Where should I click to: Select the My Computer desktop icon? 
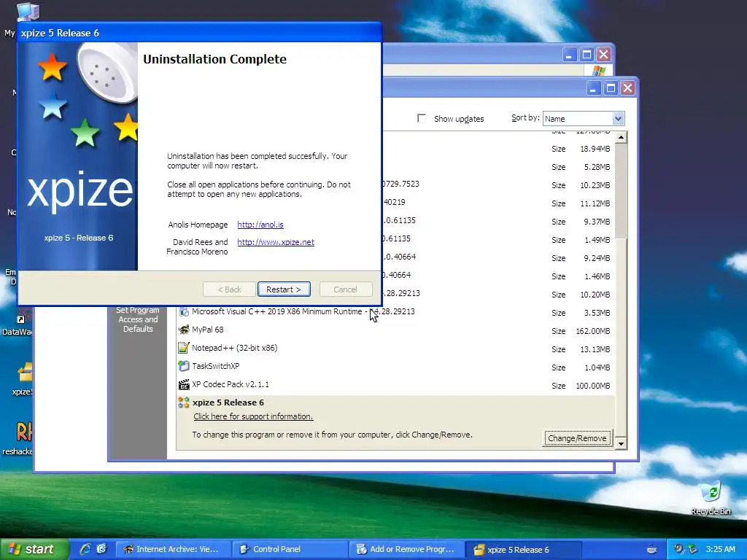(28, 12)
